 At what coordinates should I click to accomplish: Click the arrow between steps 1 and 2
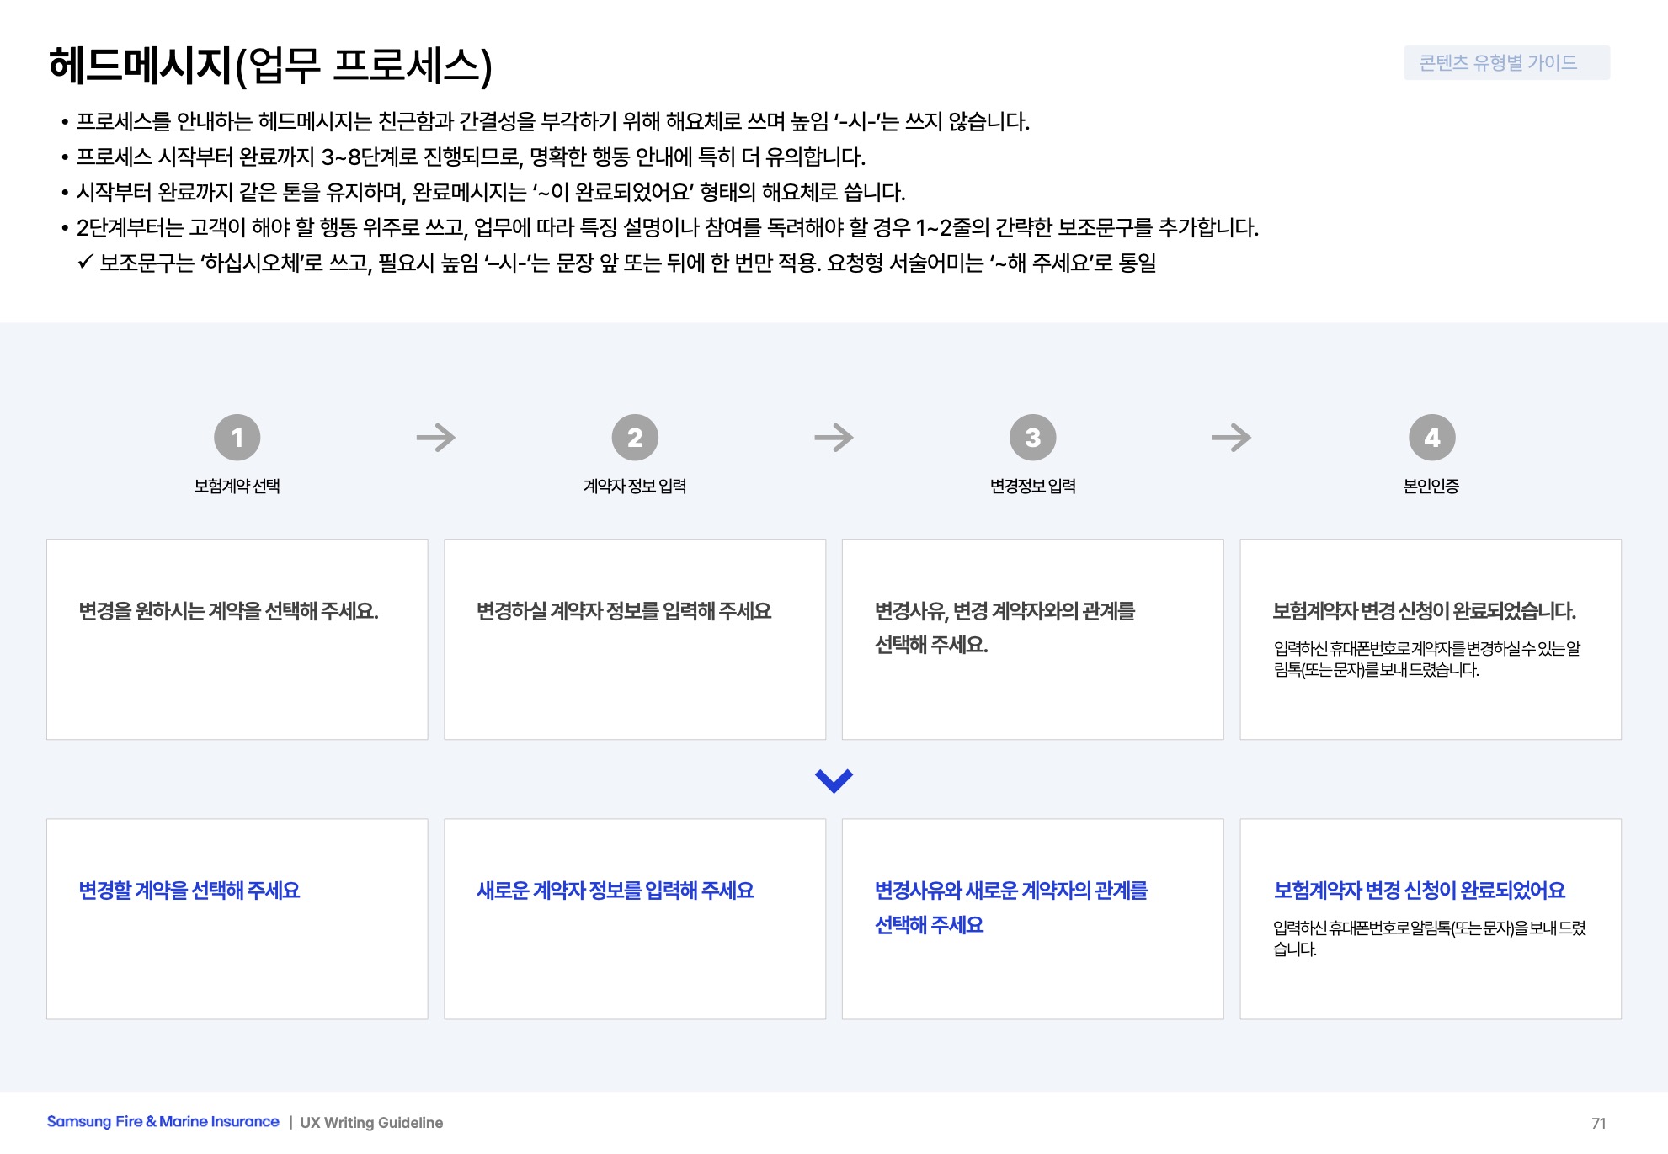436,438
